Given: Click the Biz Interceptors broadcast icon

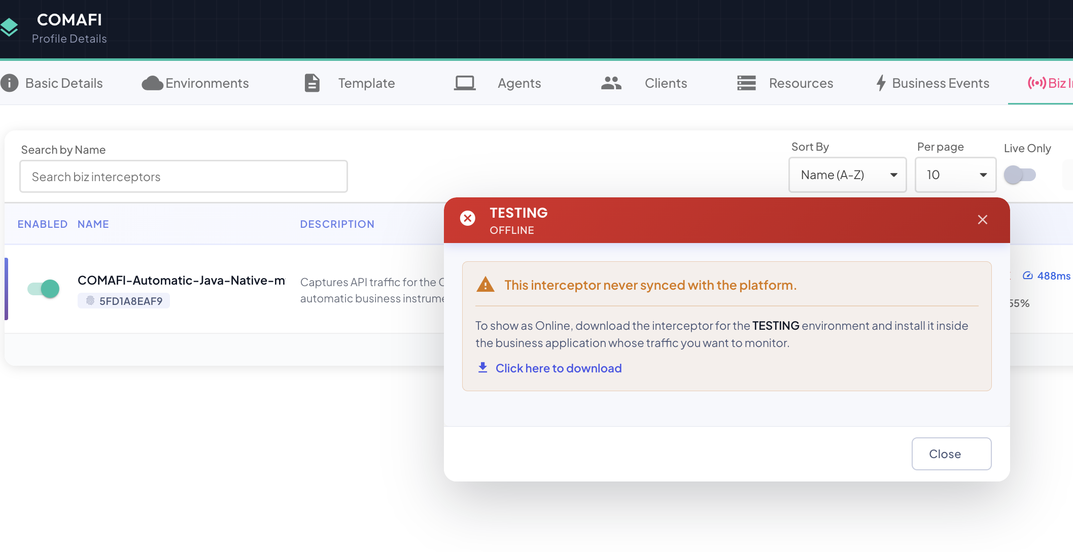Looking at the screenshot, I should pyautogui.click(x=1037, y=83).
